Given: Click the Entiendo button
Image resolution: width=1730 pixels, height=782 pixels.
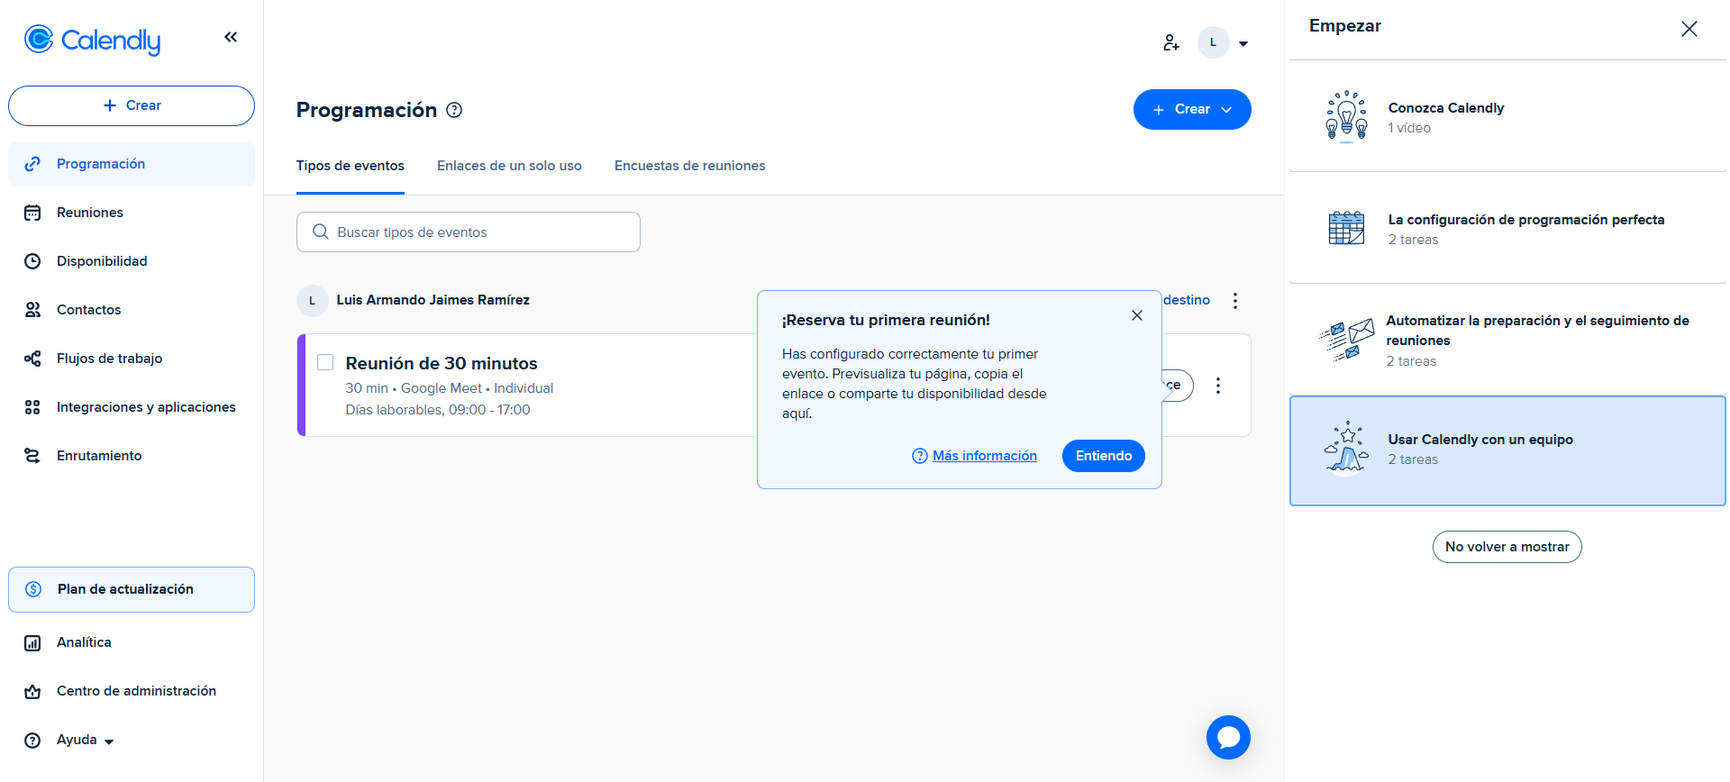Looking at the screenshot, I should coord(1104,456).
